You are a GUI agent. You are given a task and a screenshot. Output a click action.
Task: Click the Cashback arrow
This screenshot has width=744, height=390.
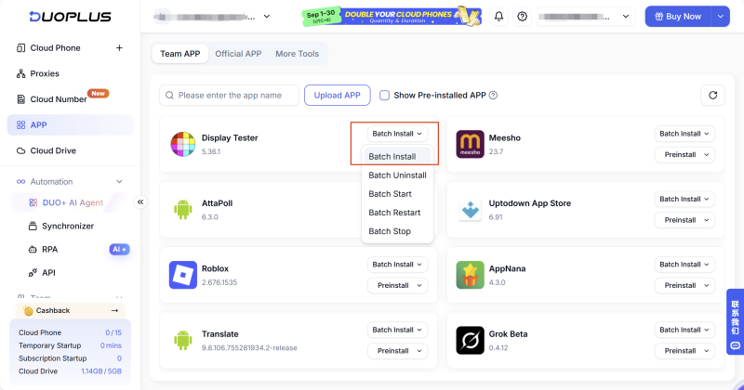coord(114,310)
